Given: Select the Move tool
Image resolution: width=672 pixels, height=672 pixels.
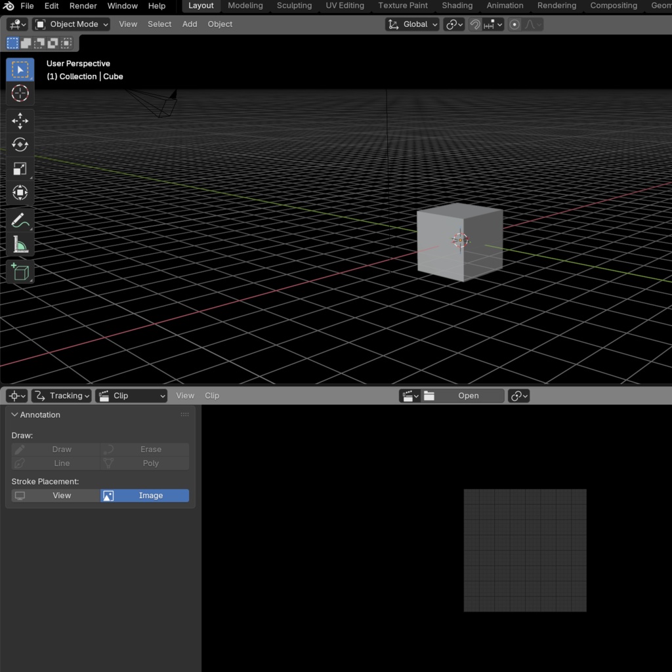Looking at the screenshot, I should (x=20, y=121).
